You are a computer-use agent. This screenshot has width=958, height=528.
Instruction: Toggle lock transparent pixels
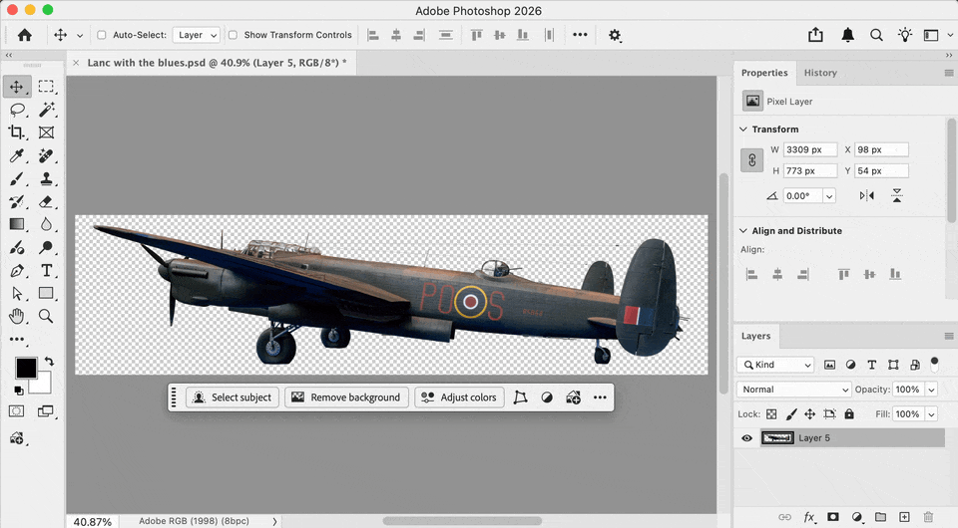(x=771, y=414)
